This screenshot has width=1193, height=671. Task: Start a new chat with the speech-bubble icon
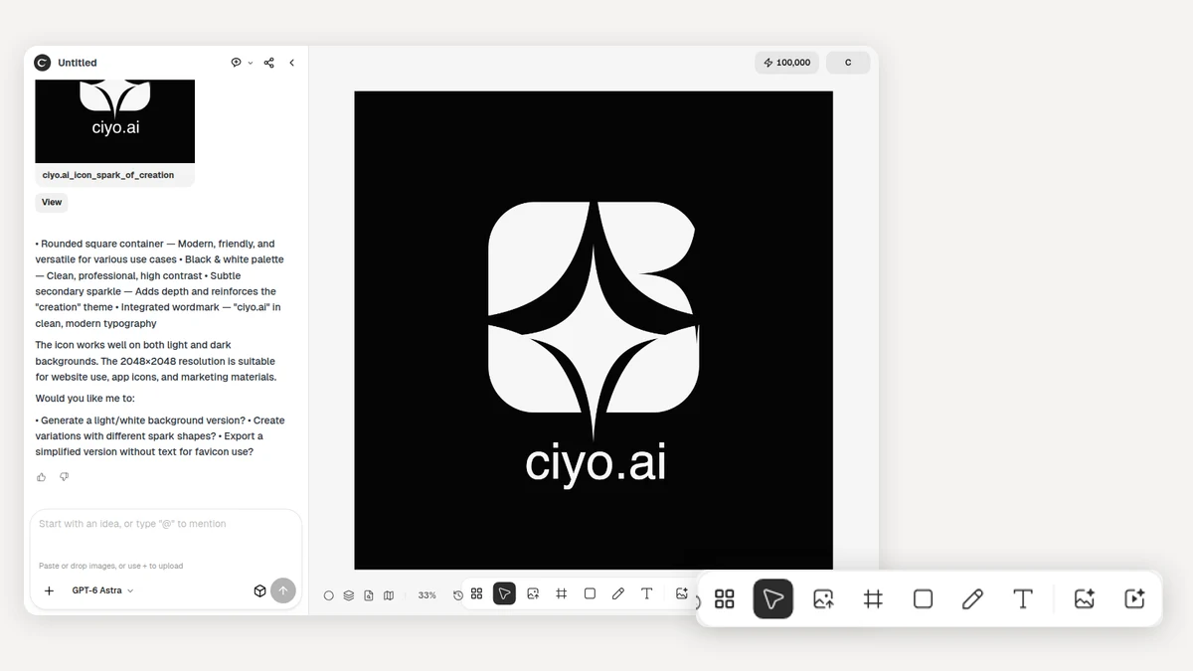click(x=237, y=63)
